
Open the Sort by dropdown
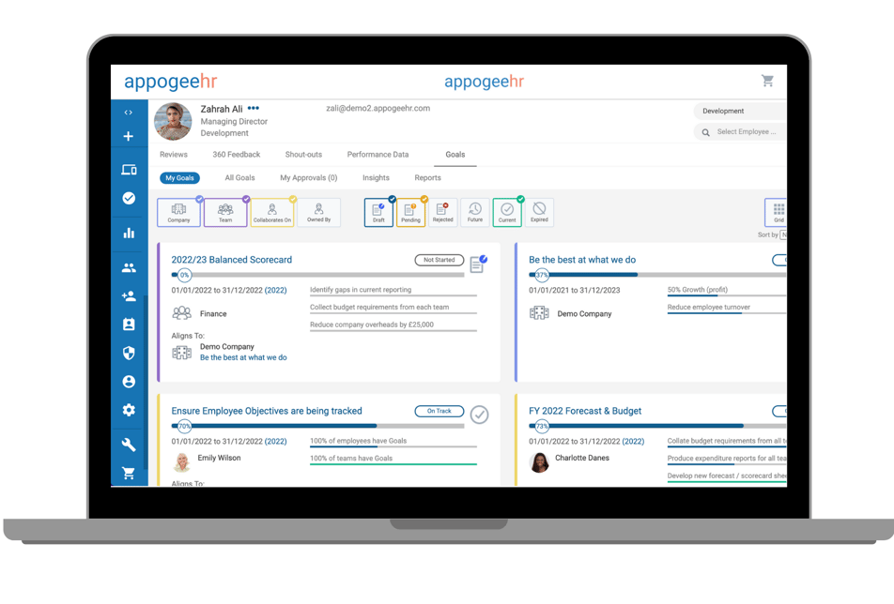(x=783, y=234)
